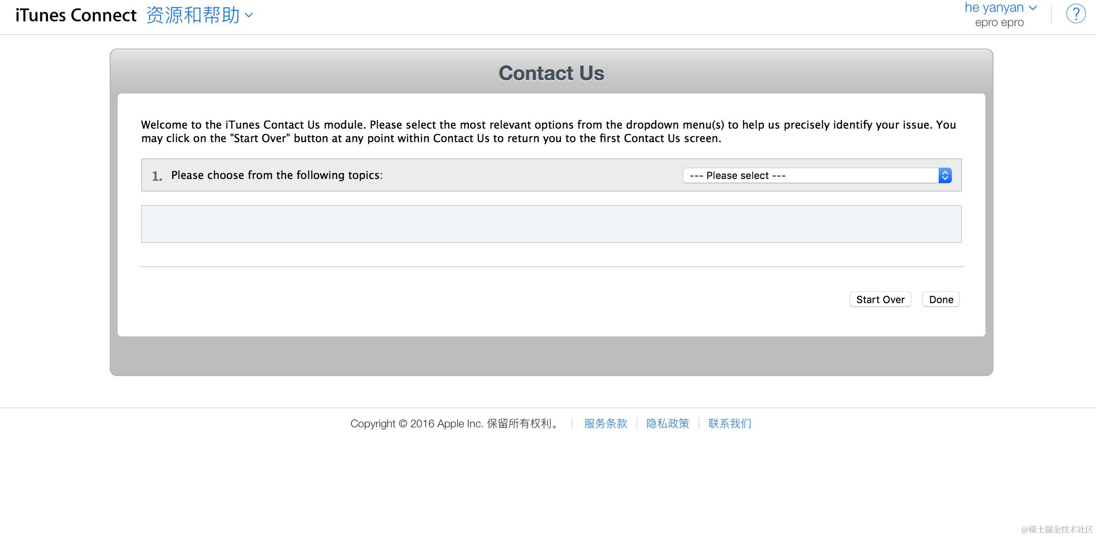The height and width of the screenshot is (537, 1096).
Task: Click the Contact Us heading
Action: point(551,73)
